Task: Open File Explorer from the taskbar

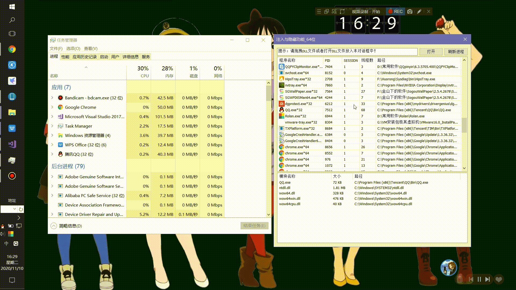Action: 12,113
